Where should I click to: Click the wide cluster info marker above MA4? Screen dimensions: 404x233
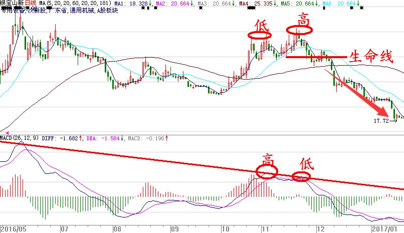point(251,8)
